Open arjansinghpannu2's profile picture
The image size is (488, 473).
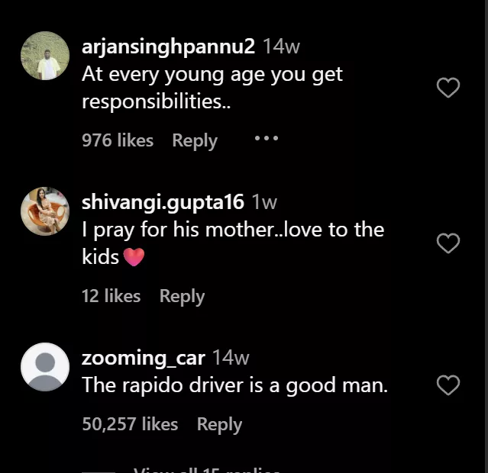point(45,56)
